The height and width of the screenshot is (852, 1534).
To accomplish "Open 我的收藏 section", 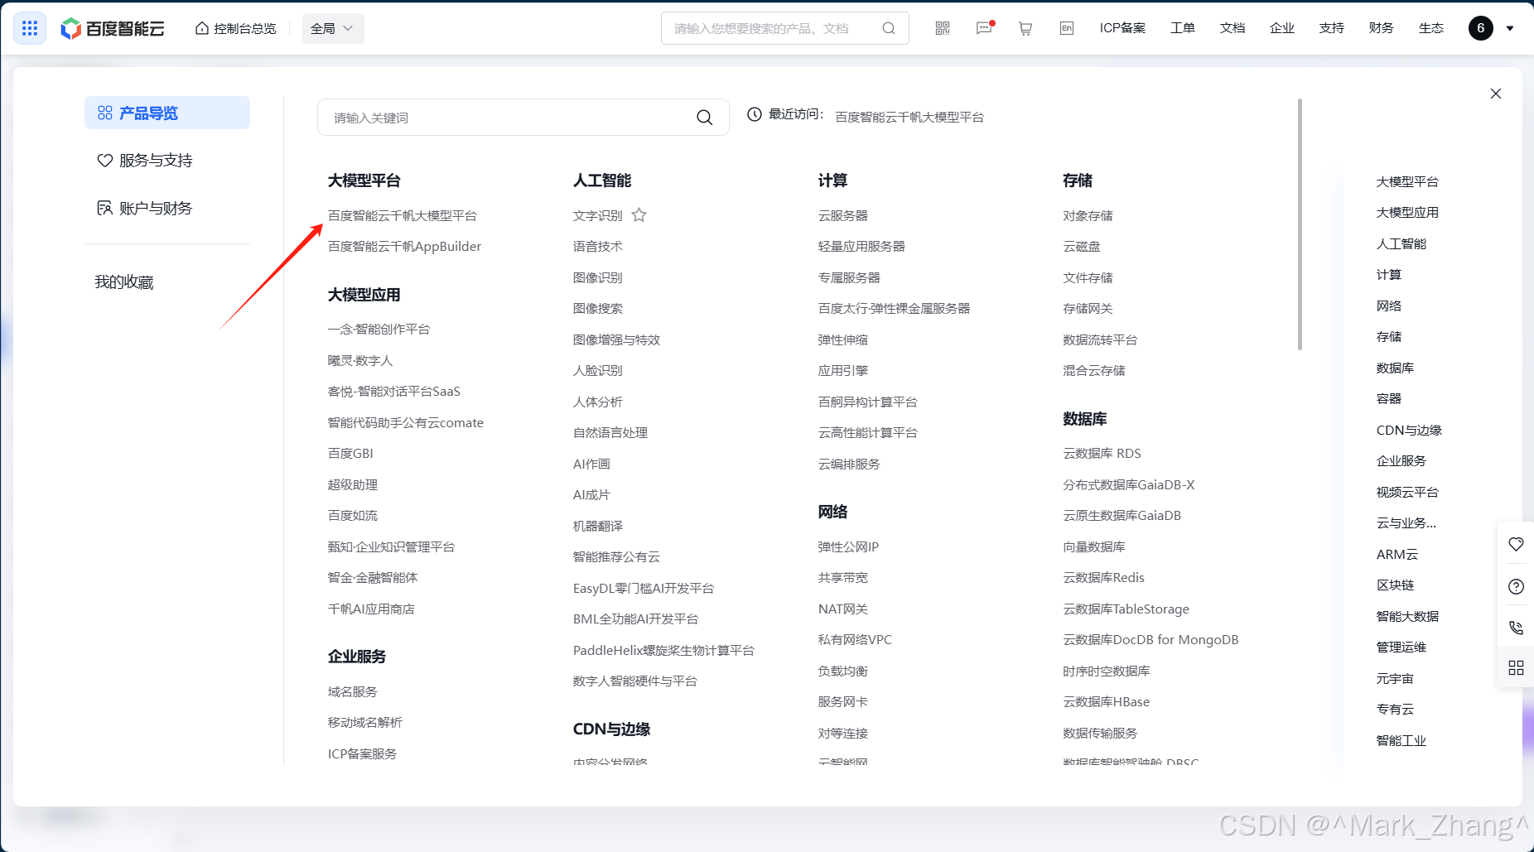I will coord(124,282).
